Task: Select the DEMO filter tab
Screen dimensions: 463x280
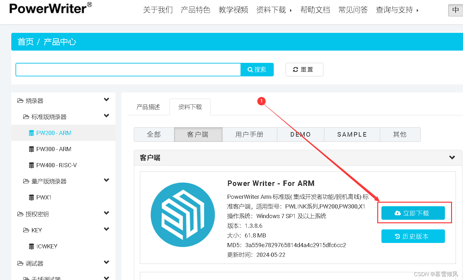Action: coord(300,134)
